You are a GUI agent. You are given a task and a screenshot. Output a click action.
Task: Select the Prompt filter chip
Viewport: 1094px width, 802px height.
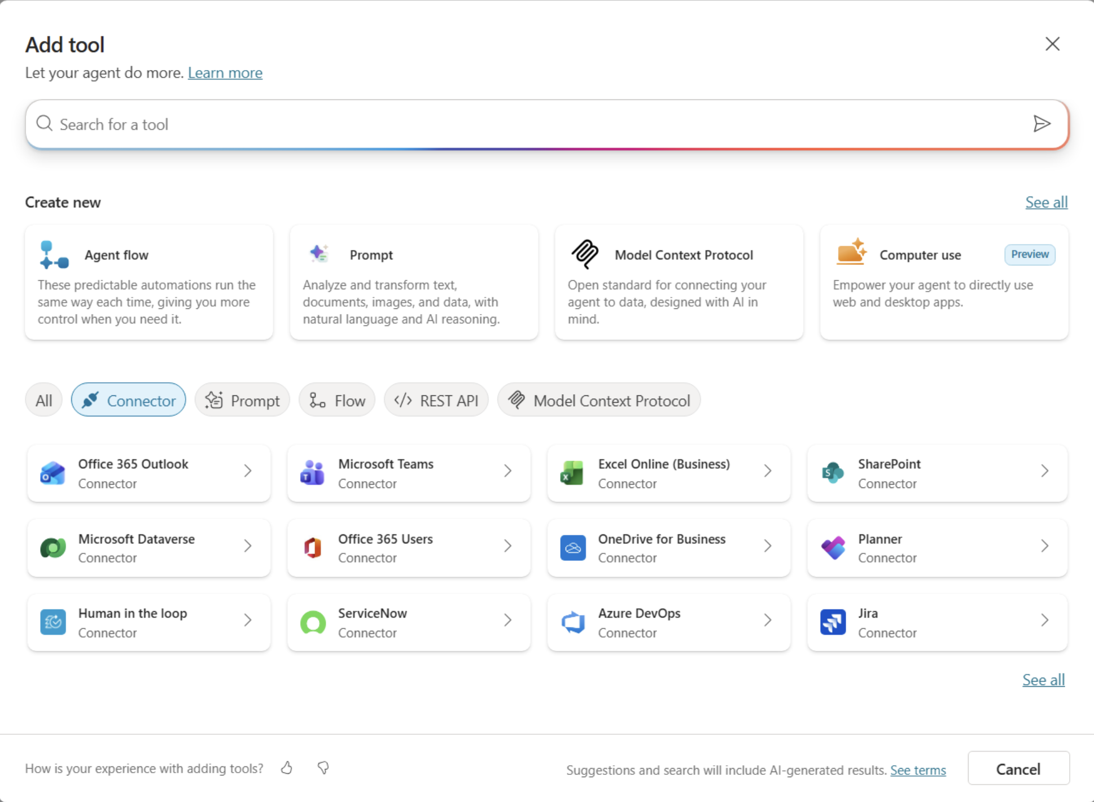click(x=242, y=400)
